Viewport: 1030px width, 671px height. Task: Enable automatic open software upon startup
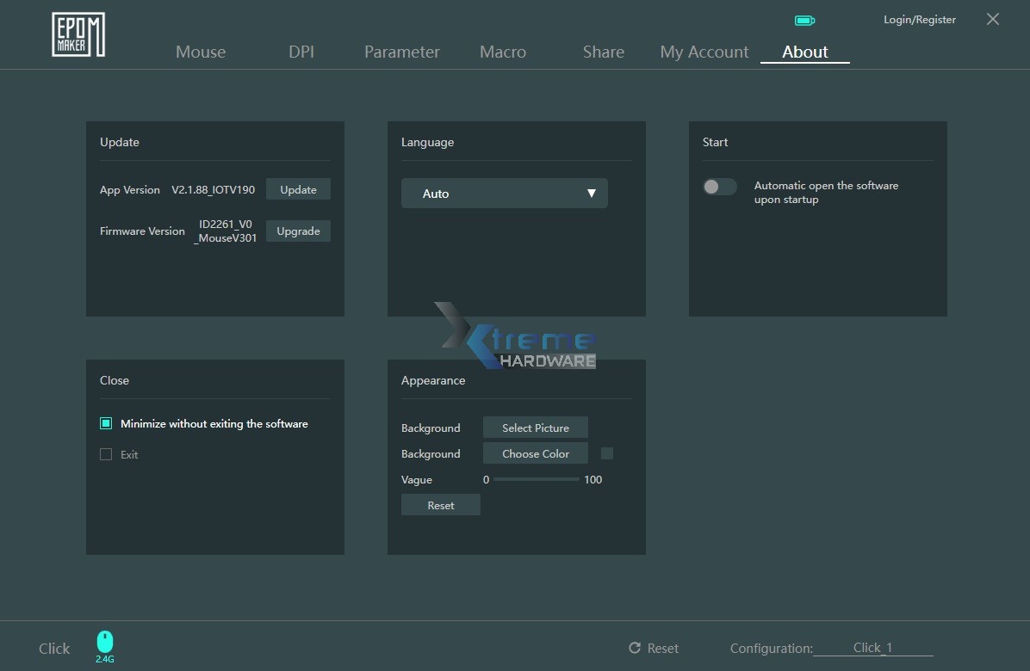pyautogui.click(x=719, y=187)
